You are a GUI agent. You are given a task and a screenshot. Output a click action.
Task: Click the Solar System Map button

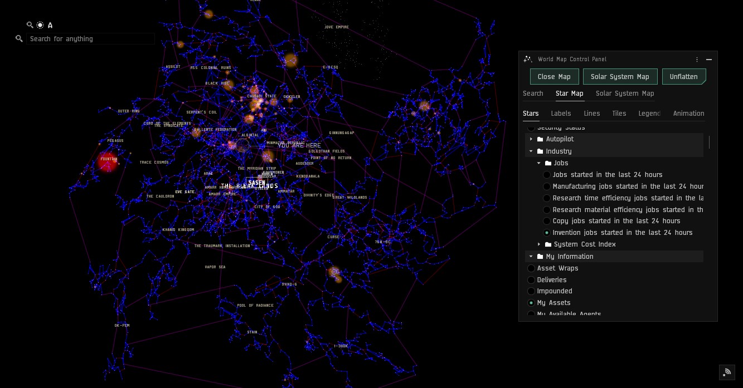(x=620, y=76)
